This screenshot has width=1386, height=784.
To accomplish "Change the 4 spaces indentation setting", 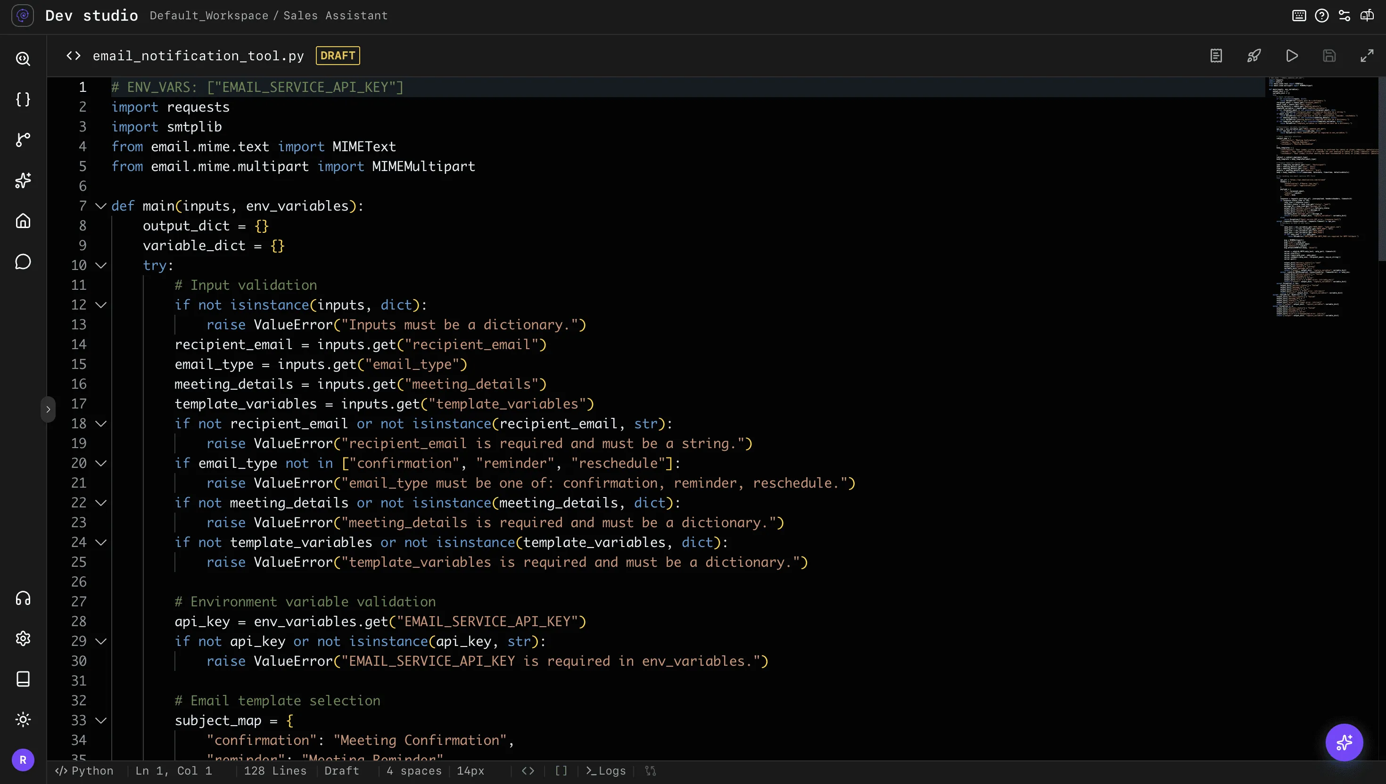I will [414, 770].
